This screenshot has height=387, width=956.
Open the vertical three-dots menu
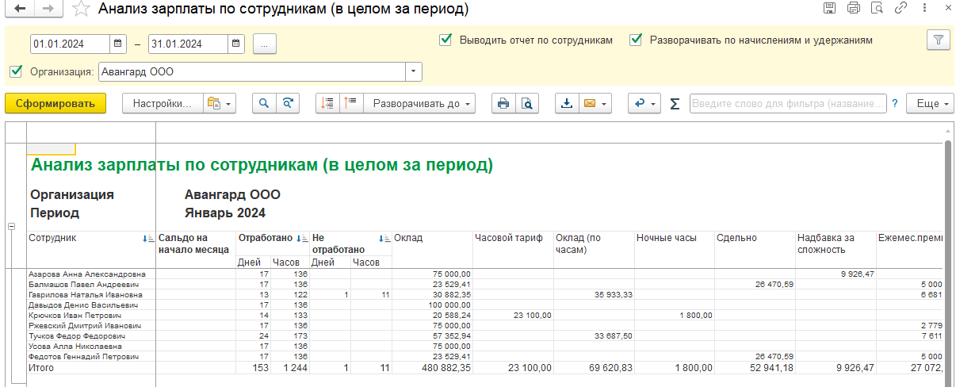(x=924, y=9)
